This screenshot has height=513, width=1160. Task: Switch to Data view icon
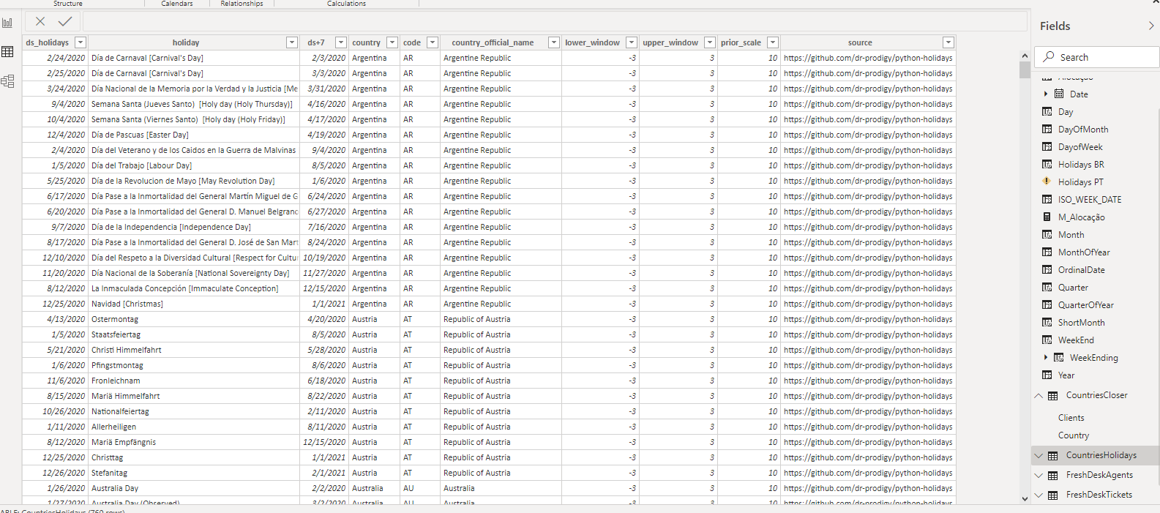click(7, 52)
